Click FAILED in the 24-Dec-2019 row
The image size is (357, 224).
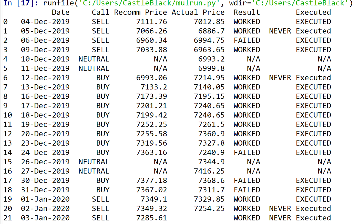247,152
